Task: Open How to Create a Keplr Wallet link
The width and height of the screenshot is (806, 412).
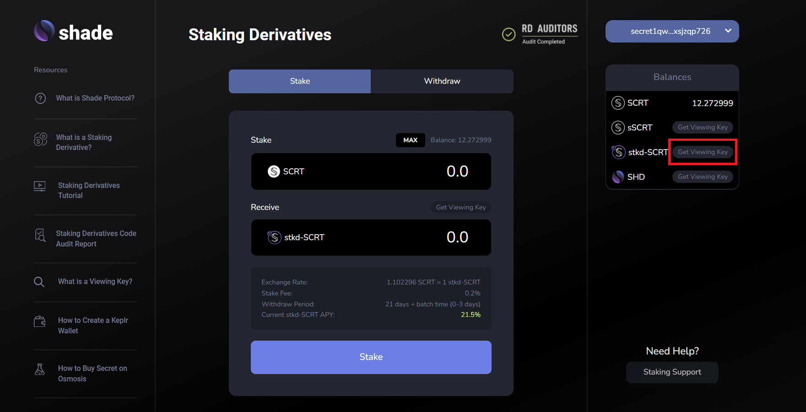Action: [93, 326]
